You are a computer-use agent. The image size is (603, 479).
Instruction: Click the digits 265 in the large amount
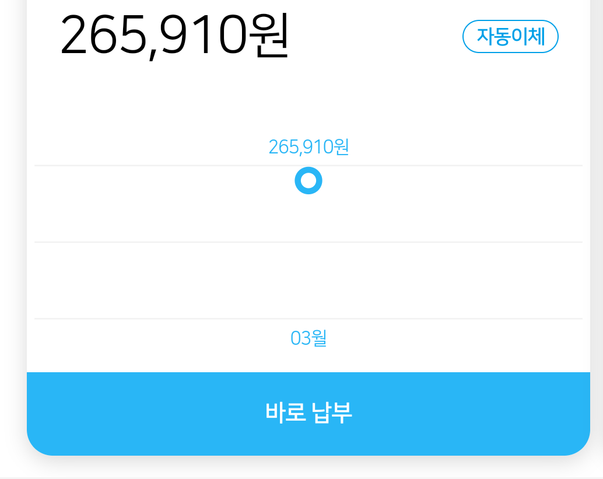(104, 36)
